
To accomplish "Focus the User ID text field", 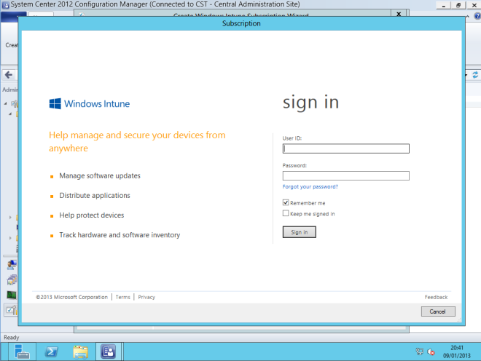I will point(345,148).
